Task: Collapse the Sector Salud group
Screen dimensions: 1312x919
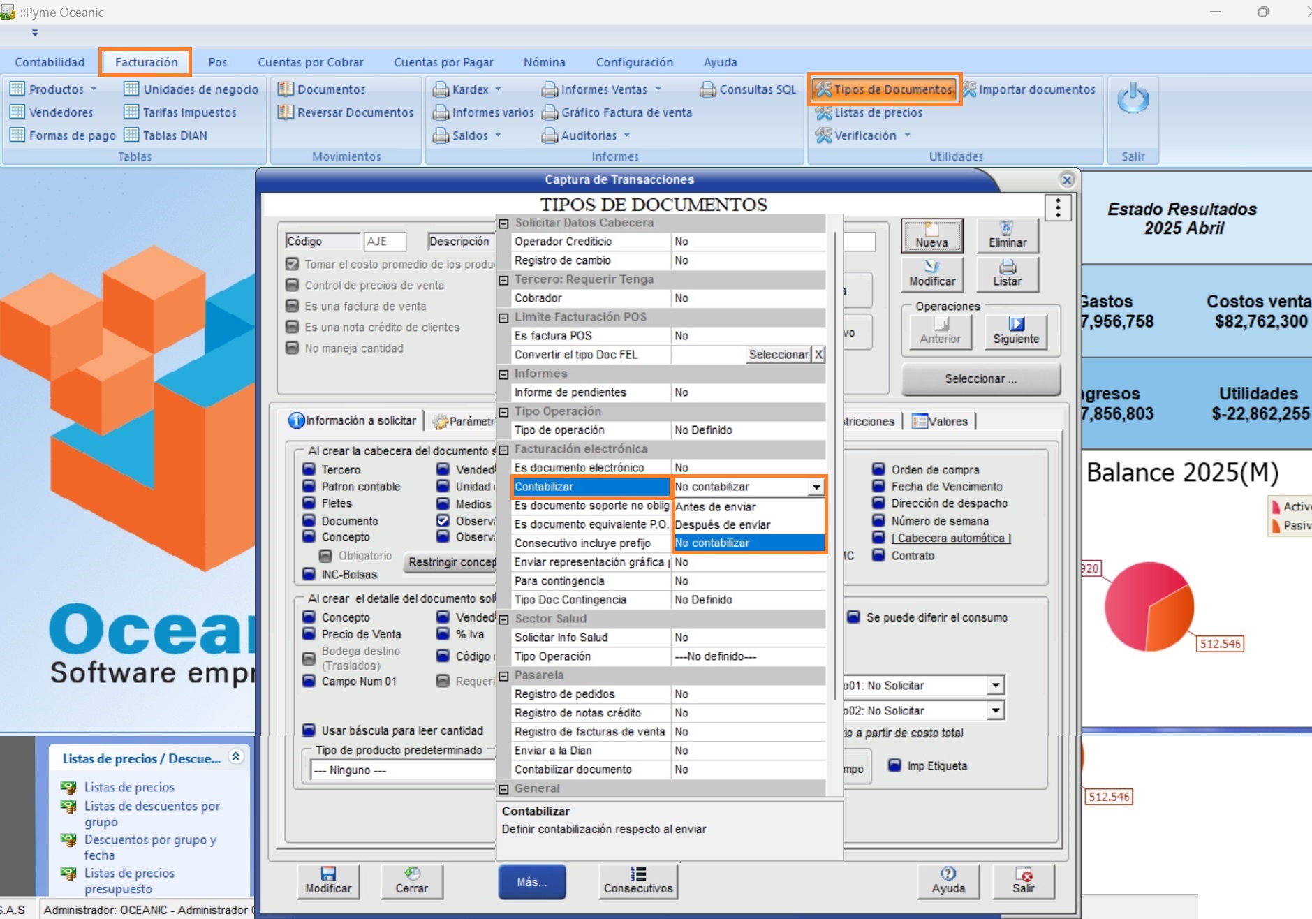Action: [503, 619]
